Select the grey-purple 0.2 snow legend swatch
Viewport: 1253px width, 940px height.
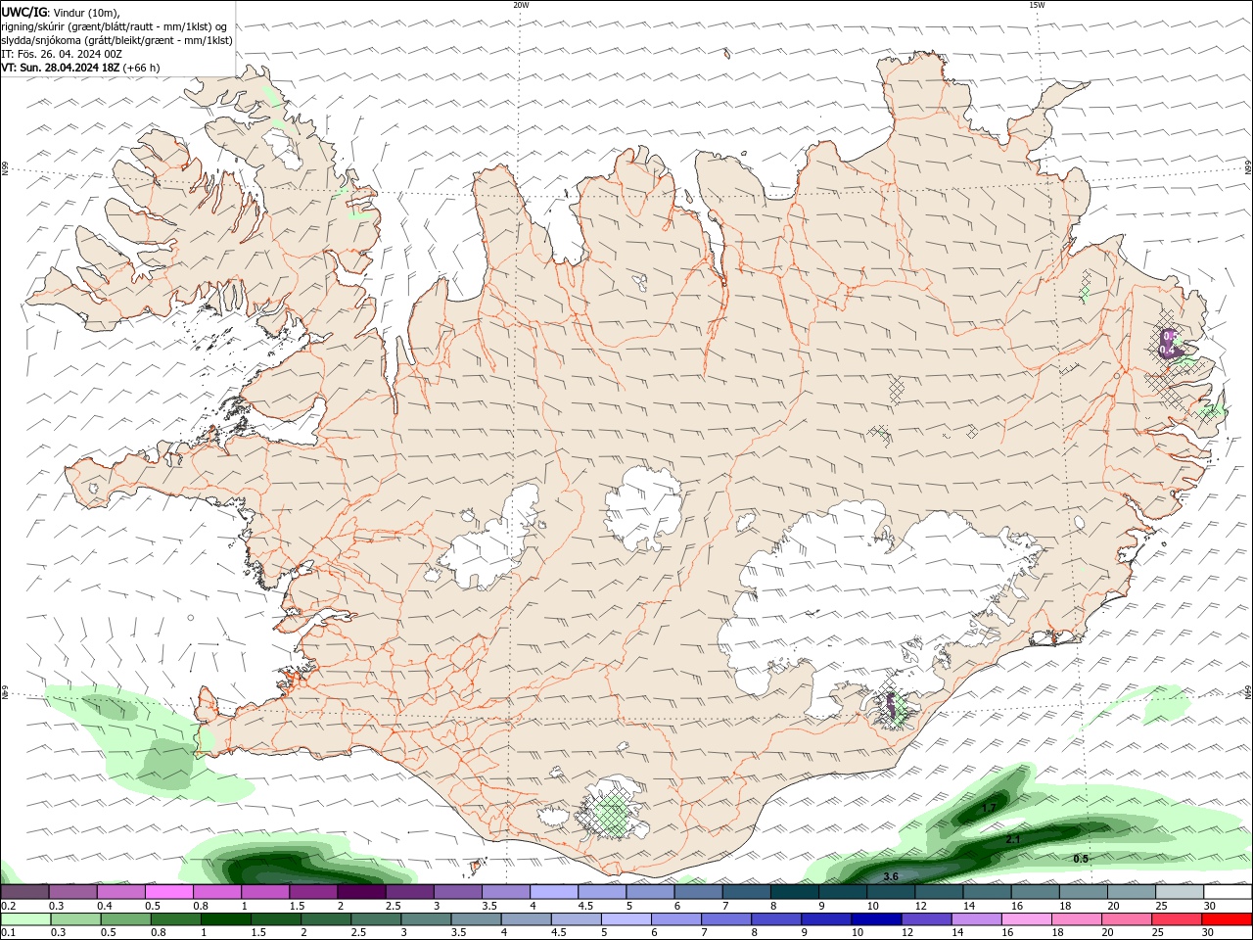tap(24, 892)
